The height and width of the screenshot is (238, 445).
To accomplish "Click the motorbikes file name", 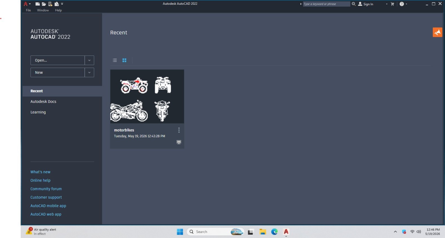I will click(124, 130).
